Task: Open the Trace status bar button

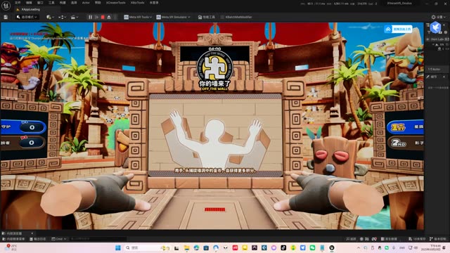Action: coord(351,239)
